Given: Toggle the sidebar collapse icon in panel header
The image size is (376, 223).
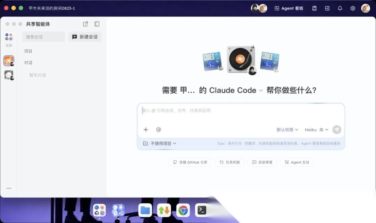Looking at the screenshot, I should [x=97, y=24].
